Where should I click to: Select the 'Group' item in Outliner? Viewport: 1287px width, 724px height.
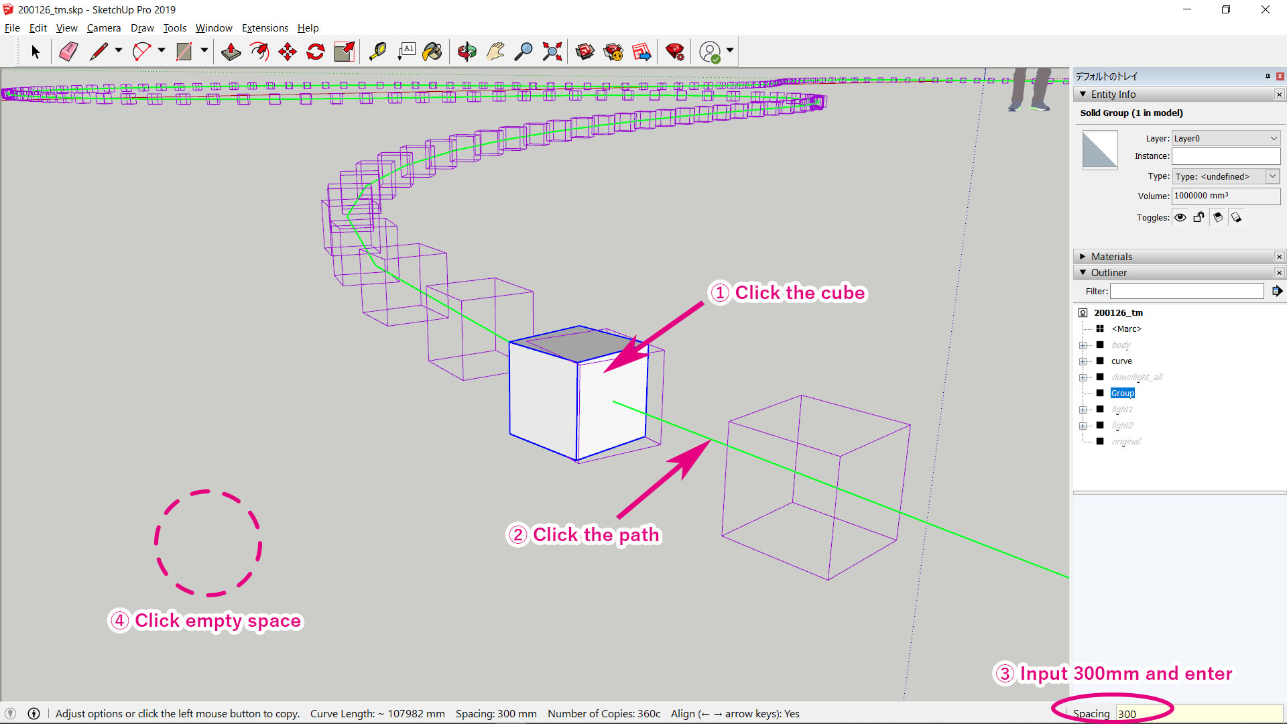click(1123, 392)
